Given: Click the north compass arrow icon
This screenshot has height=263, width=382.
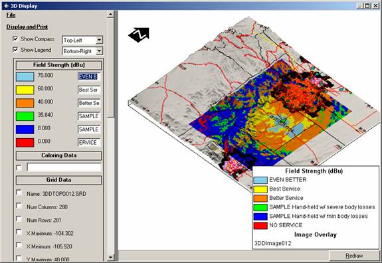Looking at the screenshot, I should pos(139,35).
